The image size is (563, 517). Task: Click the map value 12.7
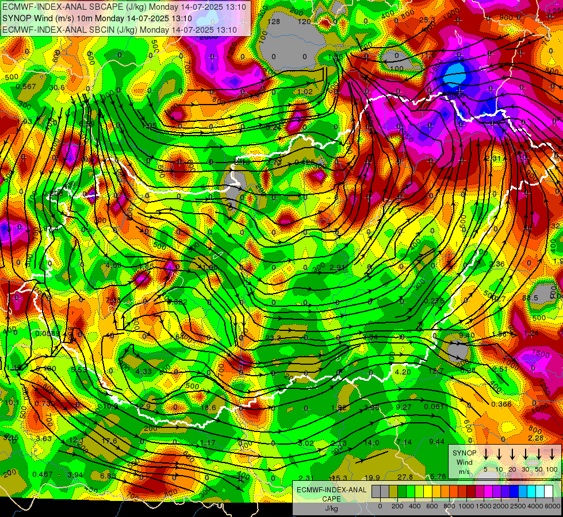tap(436, 371)
